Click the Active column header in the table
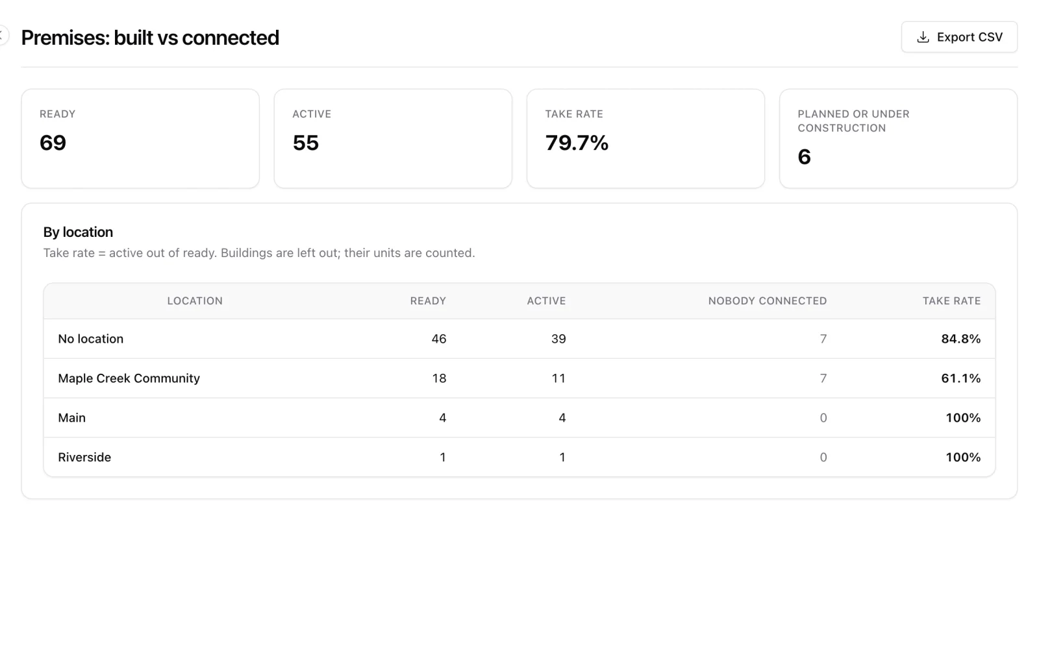The image size is (1039, 658). click(x=546, y=301)
